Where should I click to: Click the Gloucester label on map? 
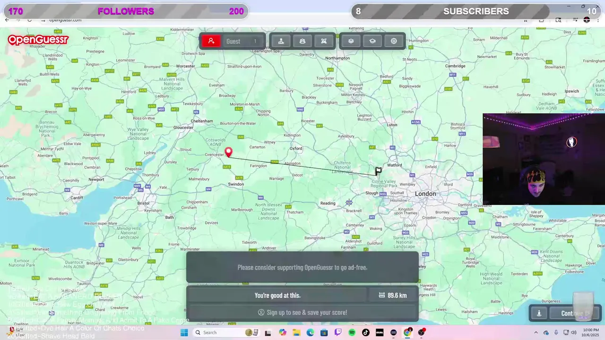(x=183, y=127)
